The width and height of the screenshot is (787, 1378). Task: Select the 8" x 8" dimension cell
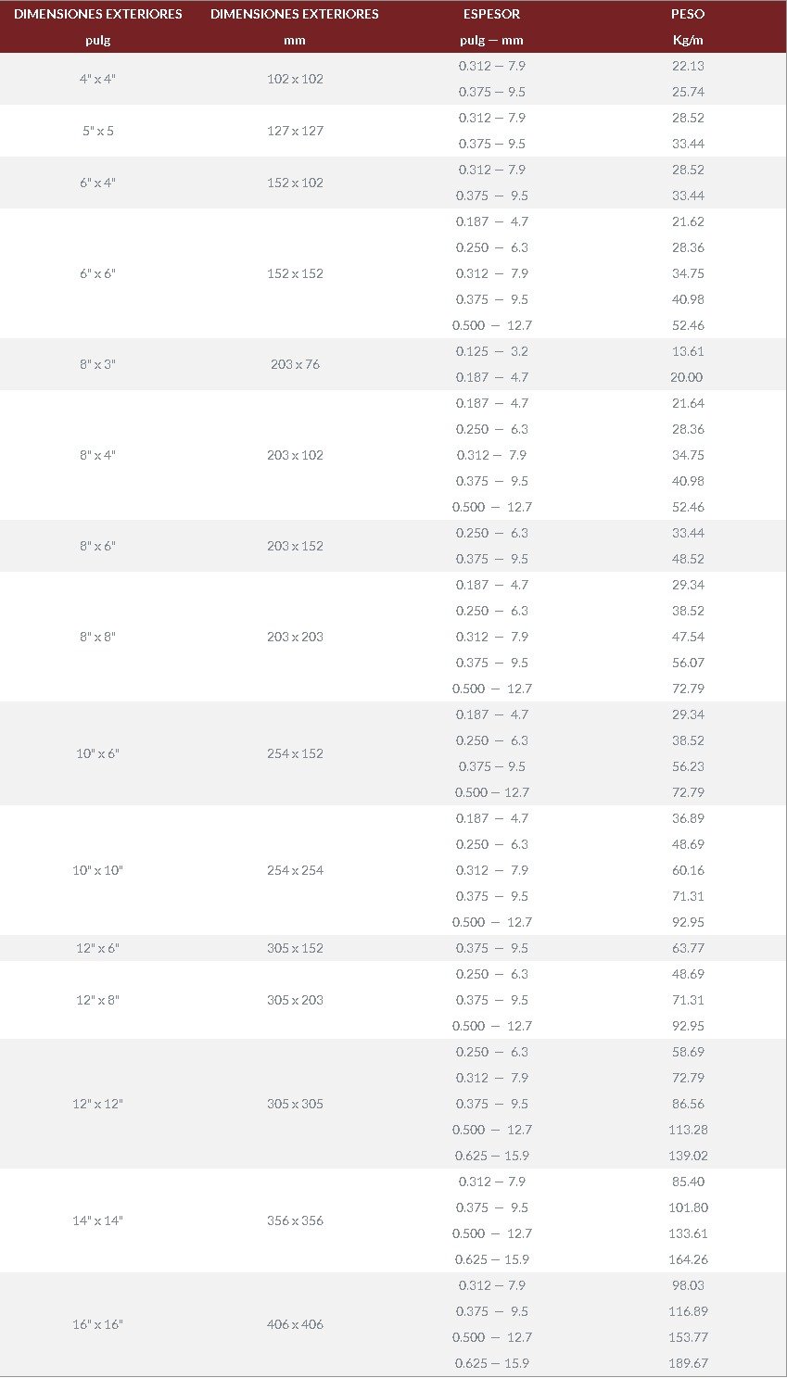pyautogui.click(x=97, y=637)
